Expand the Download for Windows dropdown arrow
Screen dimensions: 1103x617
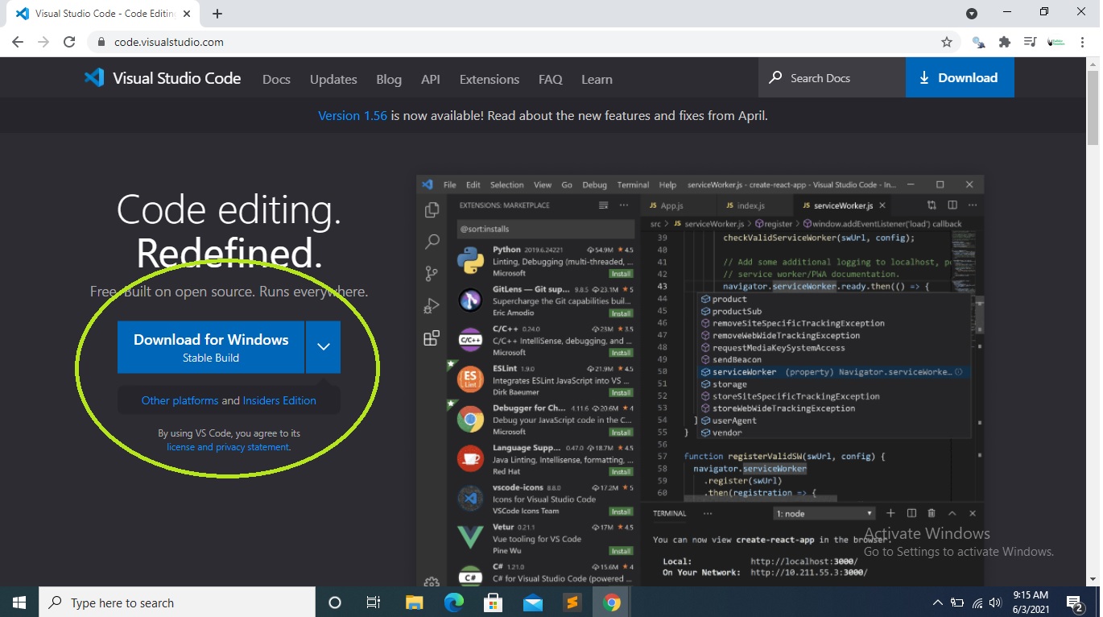pos(323,346)
